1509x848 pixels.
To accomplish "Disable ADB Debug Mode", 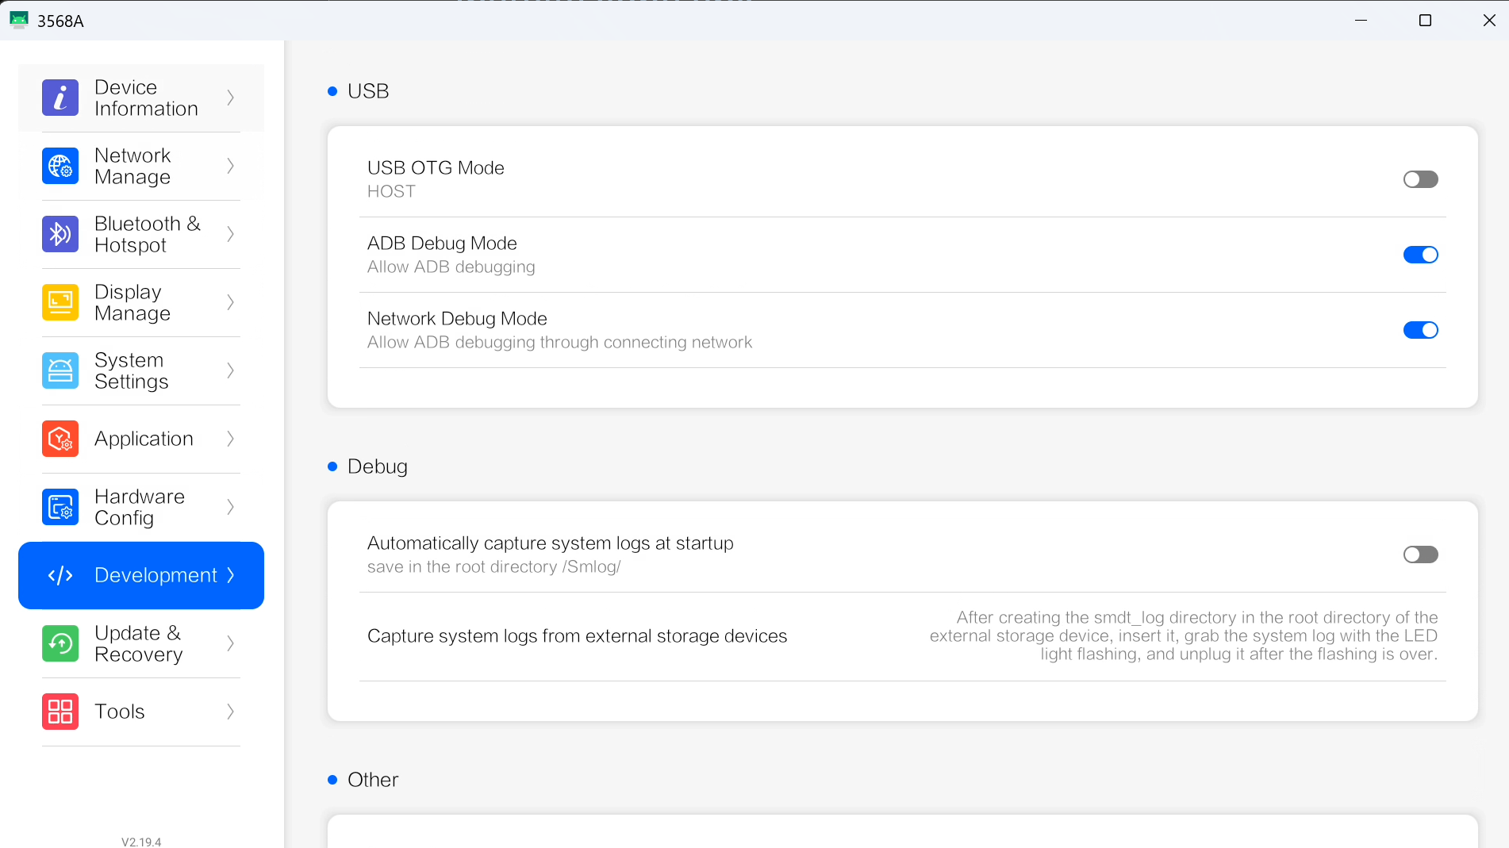I will [x=1420, y=255].
